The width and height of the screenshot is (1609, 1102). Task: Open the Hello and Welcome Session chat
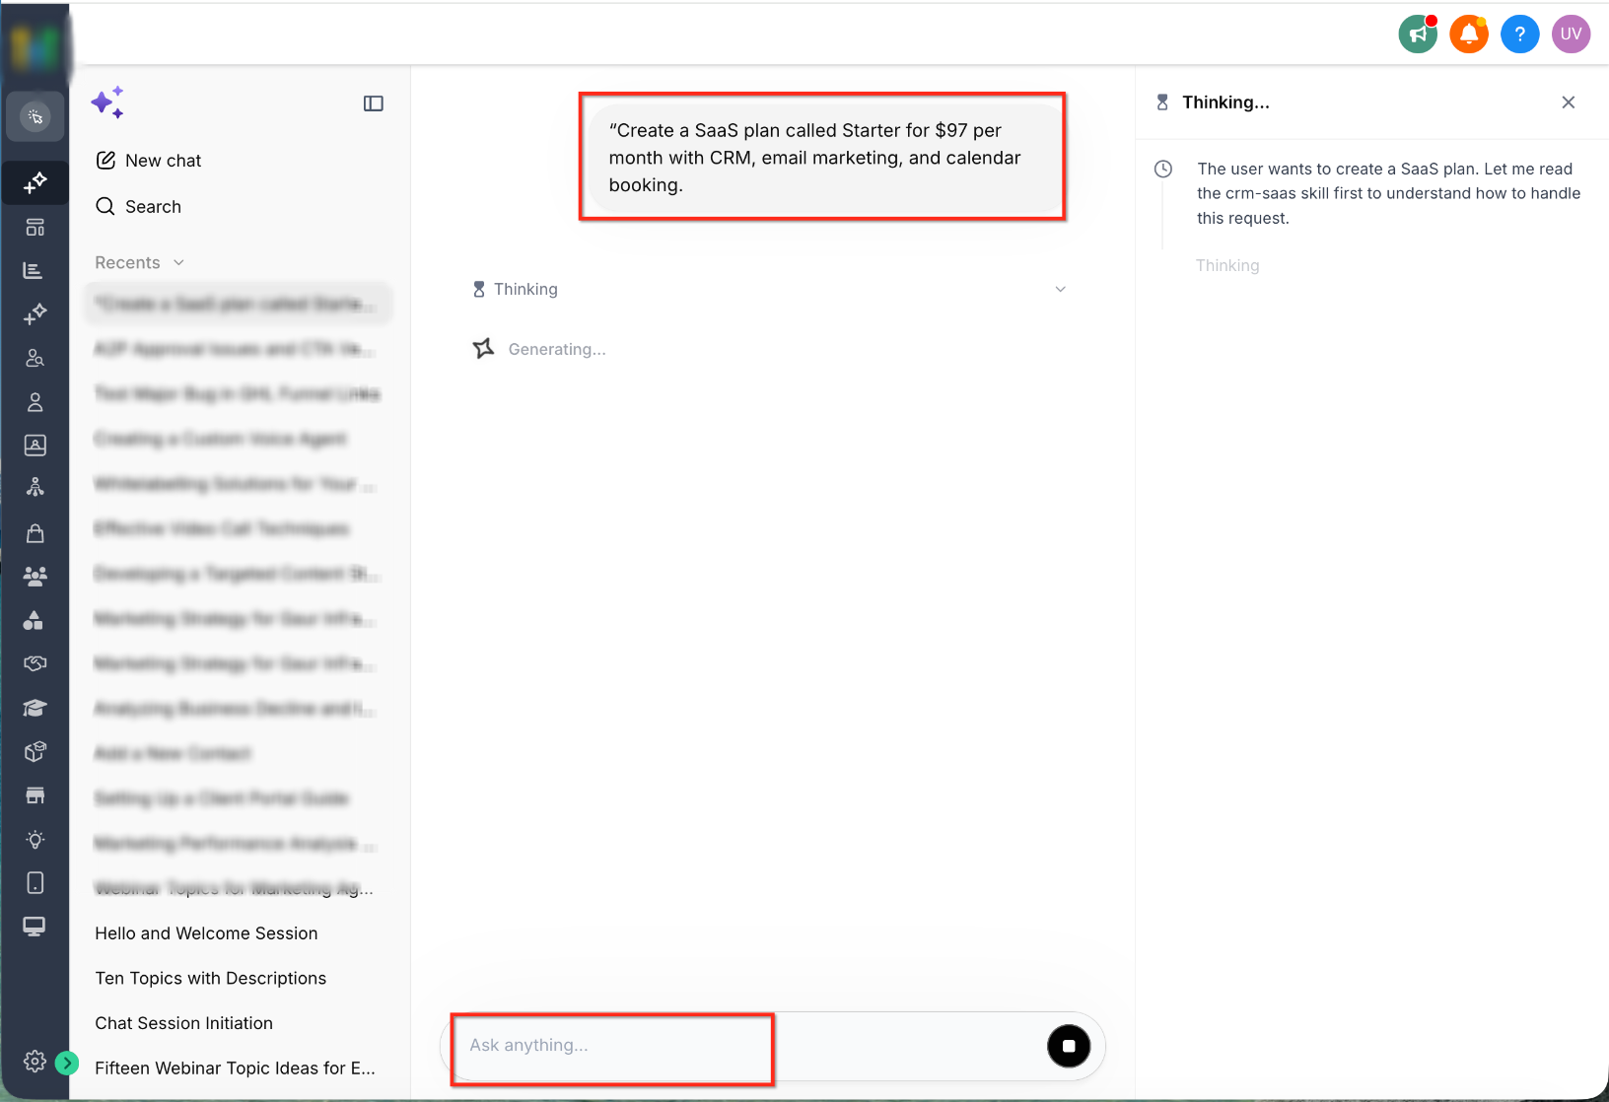tap(206, 933)
